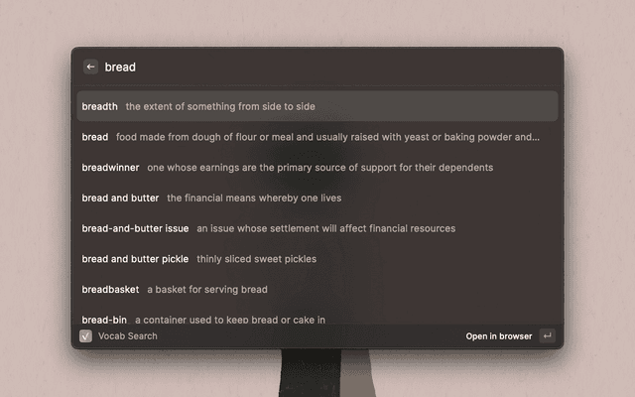The width and height of the screenshot is (635, 397).
Task: Click the "Vocab Search" label
Action: tap(127, 336)
